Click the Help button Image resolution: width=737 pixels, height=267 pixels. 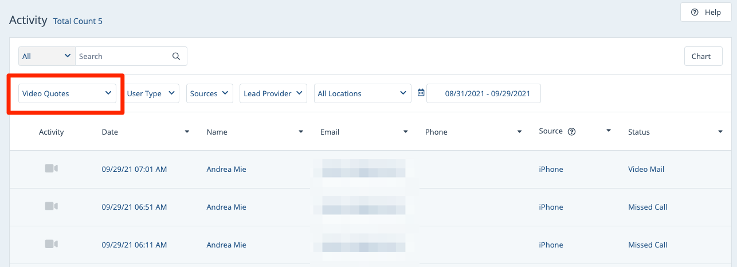click(x=705, y=12)
